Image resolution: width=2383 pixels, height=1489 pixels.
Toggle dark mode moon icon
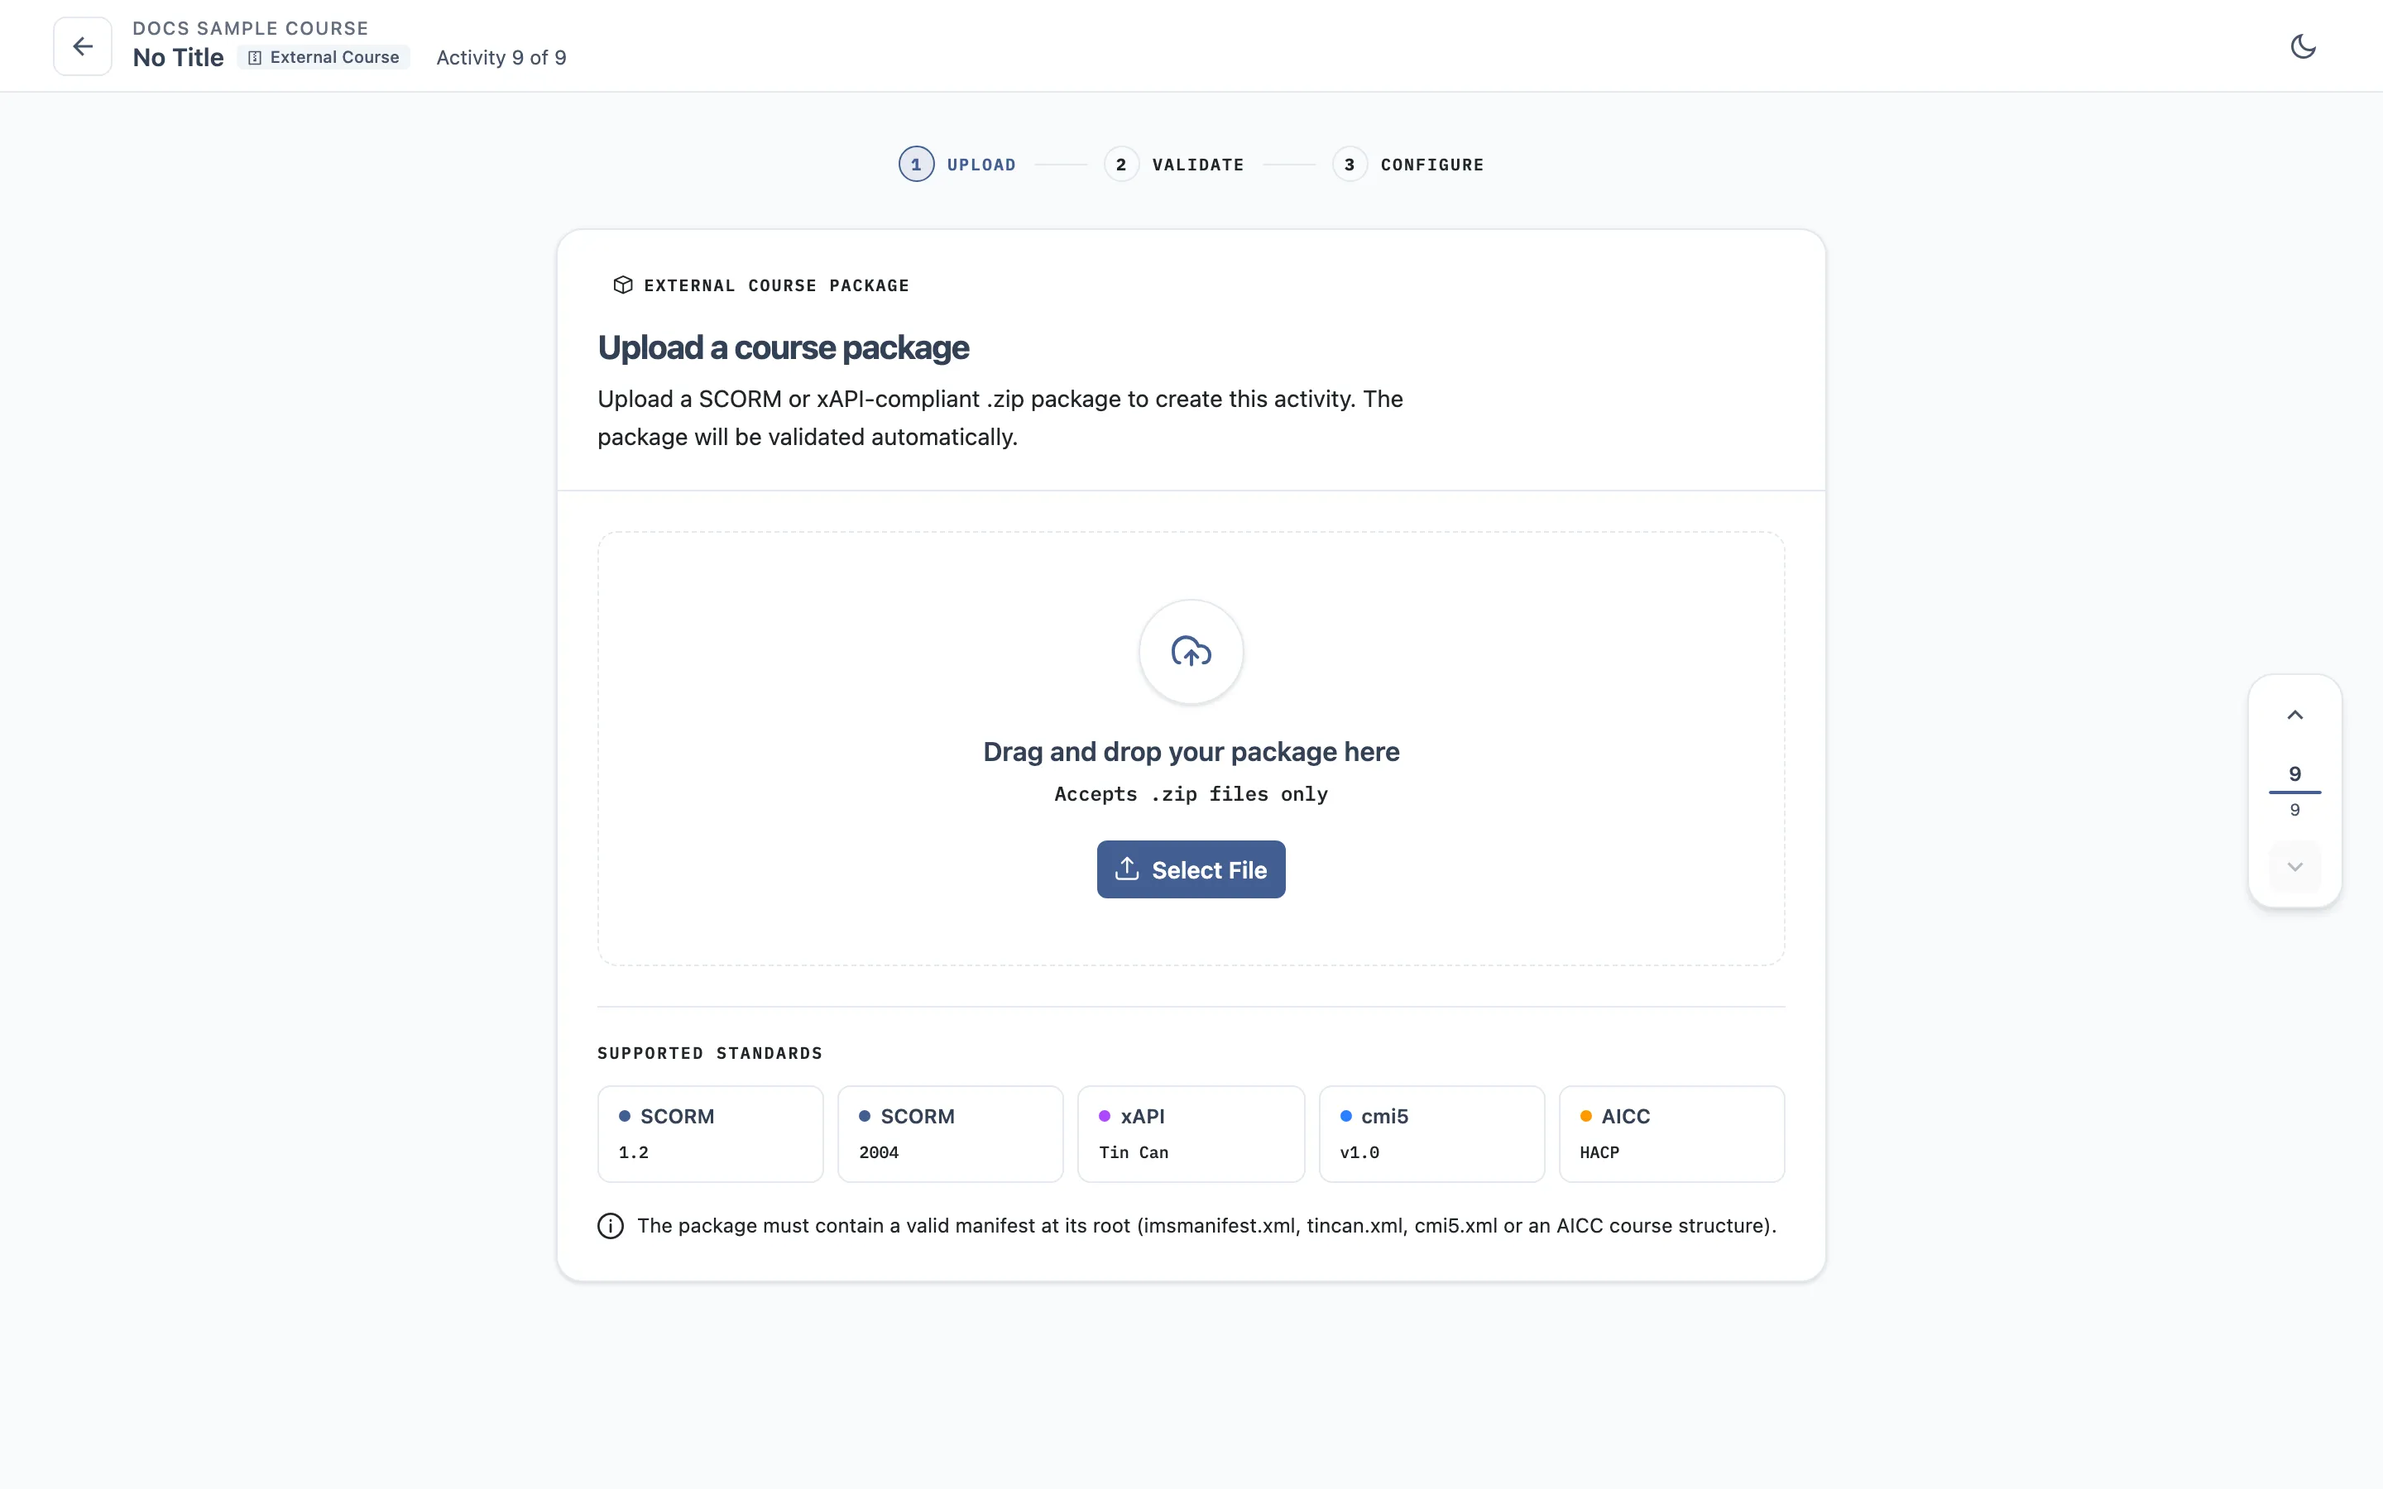[x=2302, y=46]
